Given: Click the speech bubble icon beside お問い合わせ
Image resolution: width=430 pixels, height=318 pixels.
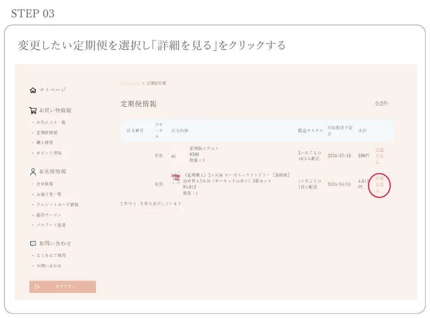Looking at the screenshot, I should pos(33,243).
